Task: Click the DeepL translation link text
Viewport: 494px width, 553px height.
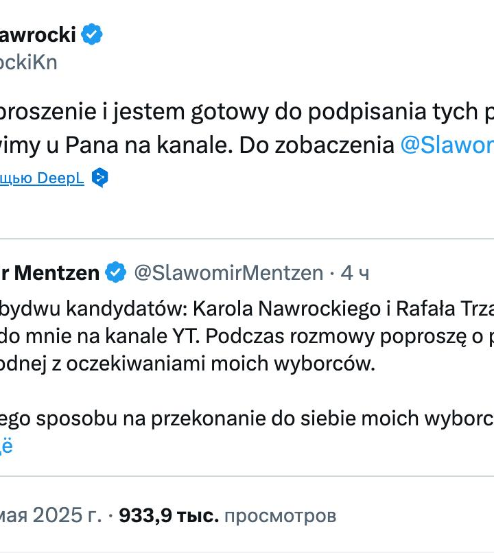Action: (x=42, y=178)
